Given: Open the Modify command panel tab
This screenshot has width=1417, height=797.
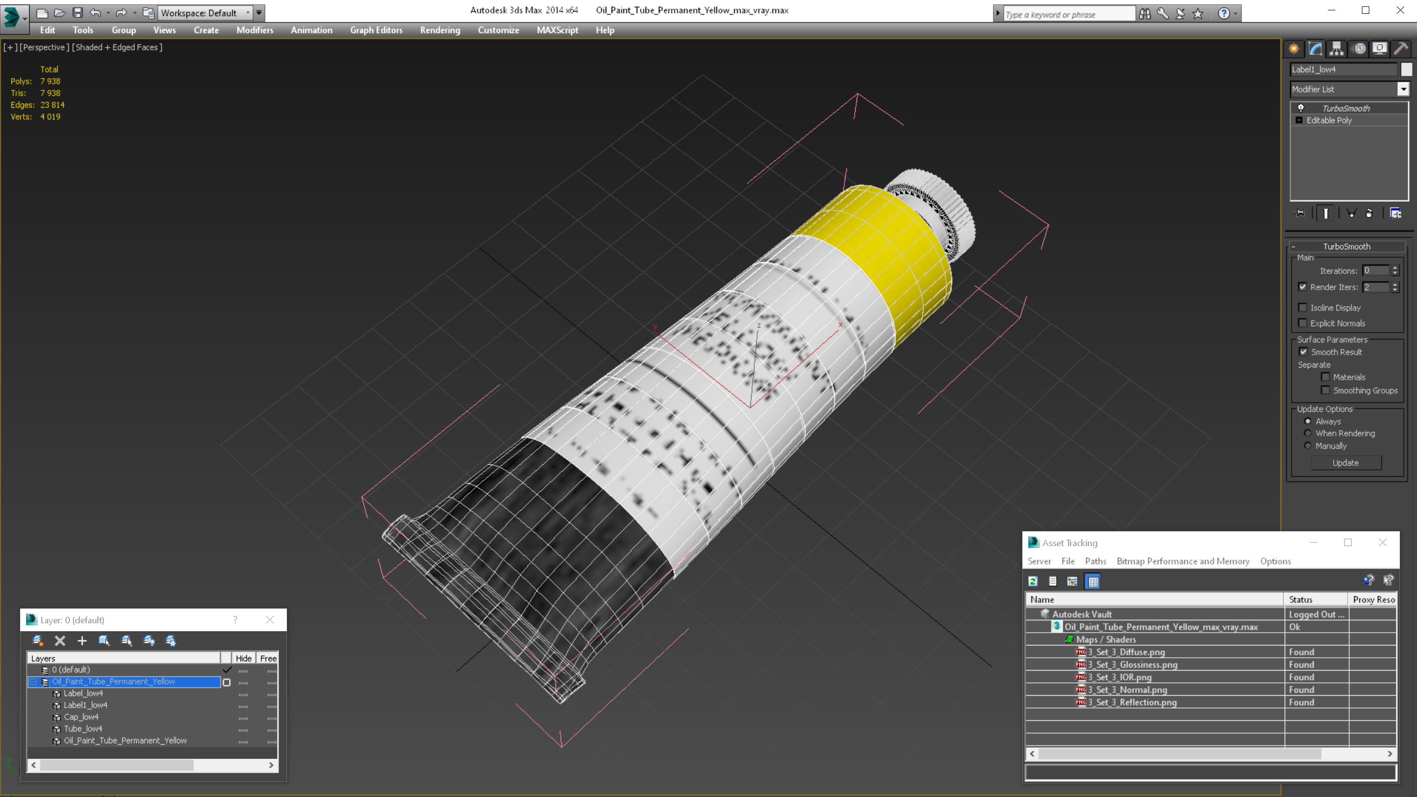Looking at the screenshot, I should 1315,48.
